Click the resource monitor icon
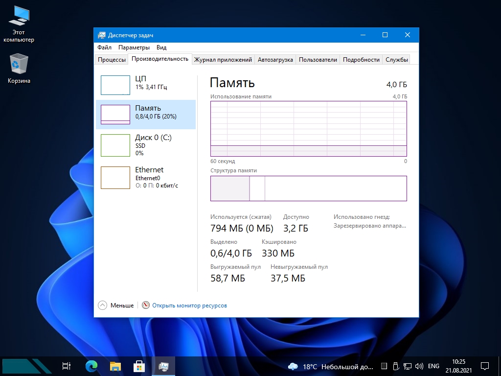 tap(146, 305)
